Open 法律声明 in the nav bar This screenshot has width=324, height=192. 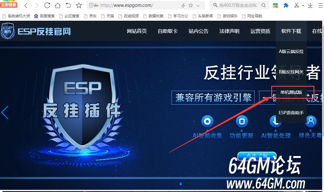pos(229,31)
